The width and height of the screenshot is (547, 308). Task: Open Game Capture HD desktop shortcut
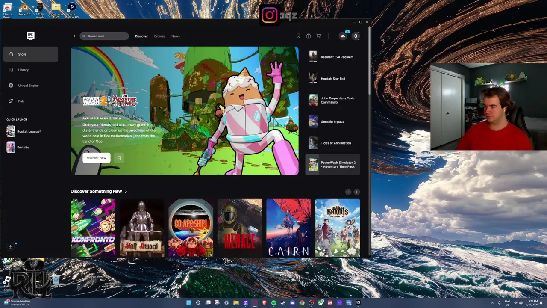tap(72, 10)
